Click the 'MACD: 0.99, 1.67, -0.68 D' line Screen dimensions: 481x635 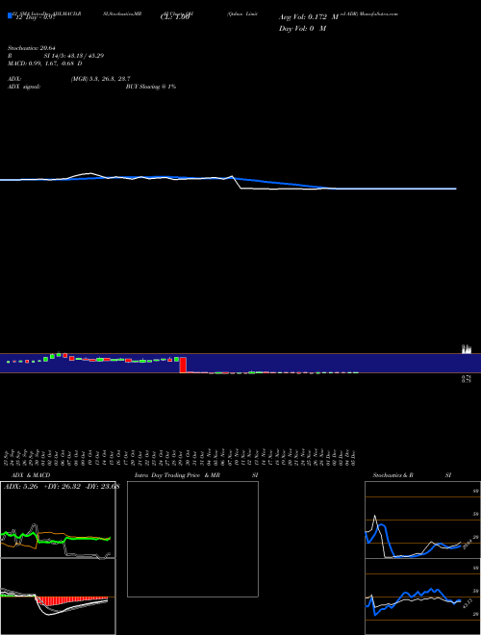(x=45, y=63)
